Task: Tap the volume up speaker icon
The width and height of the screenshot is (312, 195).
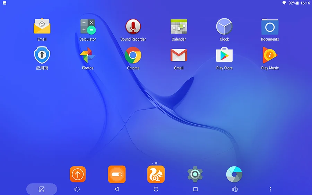Action: 235,189
